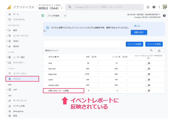Image resolution: width=172 pixels, height=120 pixels.
Task: Click the リアルタイム clock icon
Action: click(10, 19)
